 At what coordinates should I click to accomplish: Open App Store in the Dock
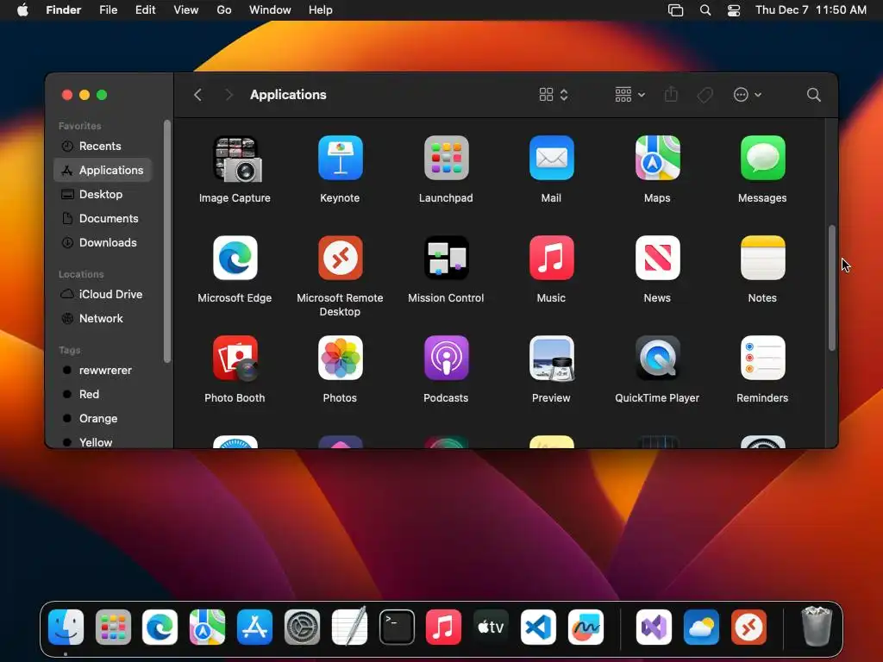tap(254, 627)
